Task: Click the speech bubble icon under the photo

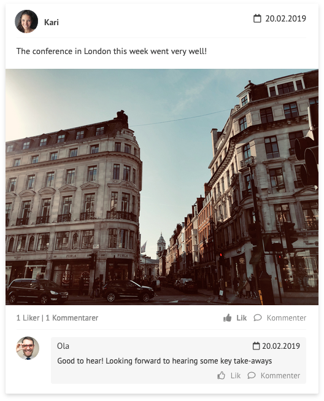Action: point(258,318)
